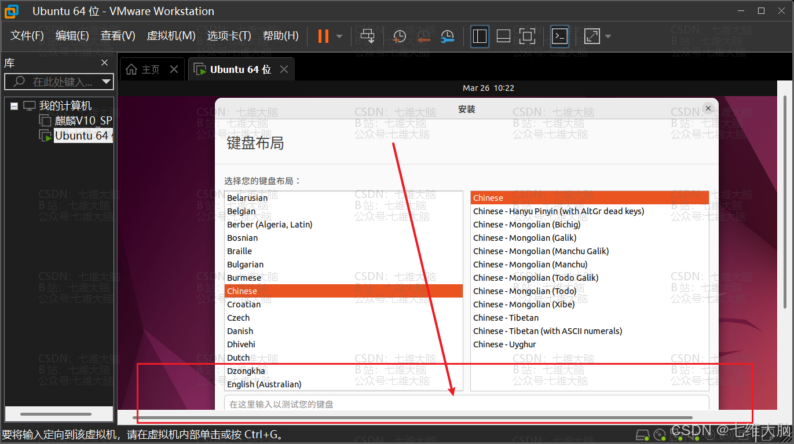Switch to the Ubuntu 64 位 tab
Image resolution: width=794 pixels, height=444 pixels.
[x=241, y=69]
